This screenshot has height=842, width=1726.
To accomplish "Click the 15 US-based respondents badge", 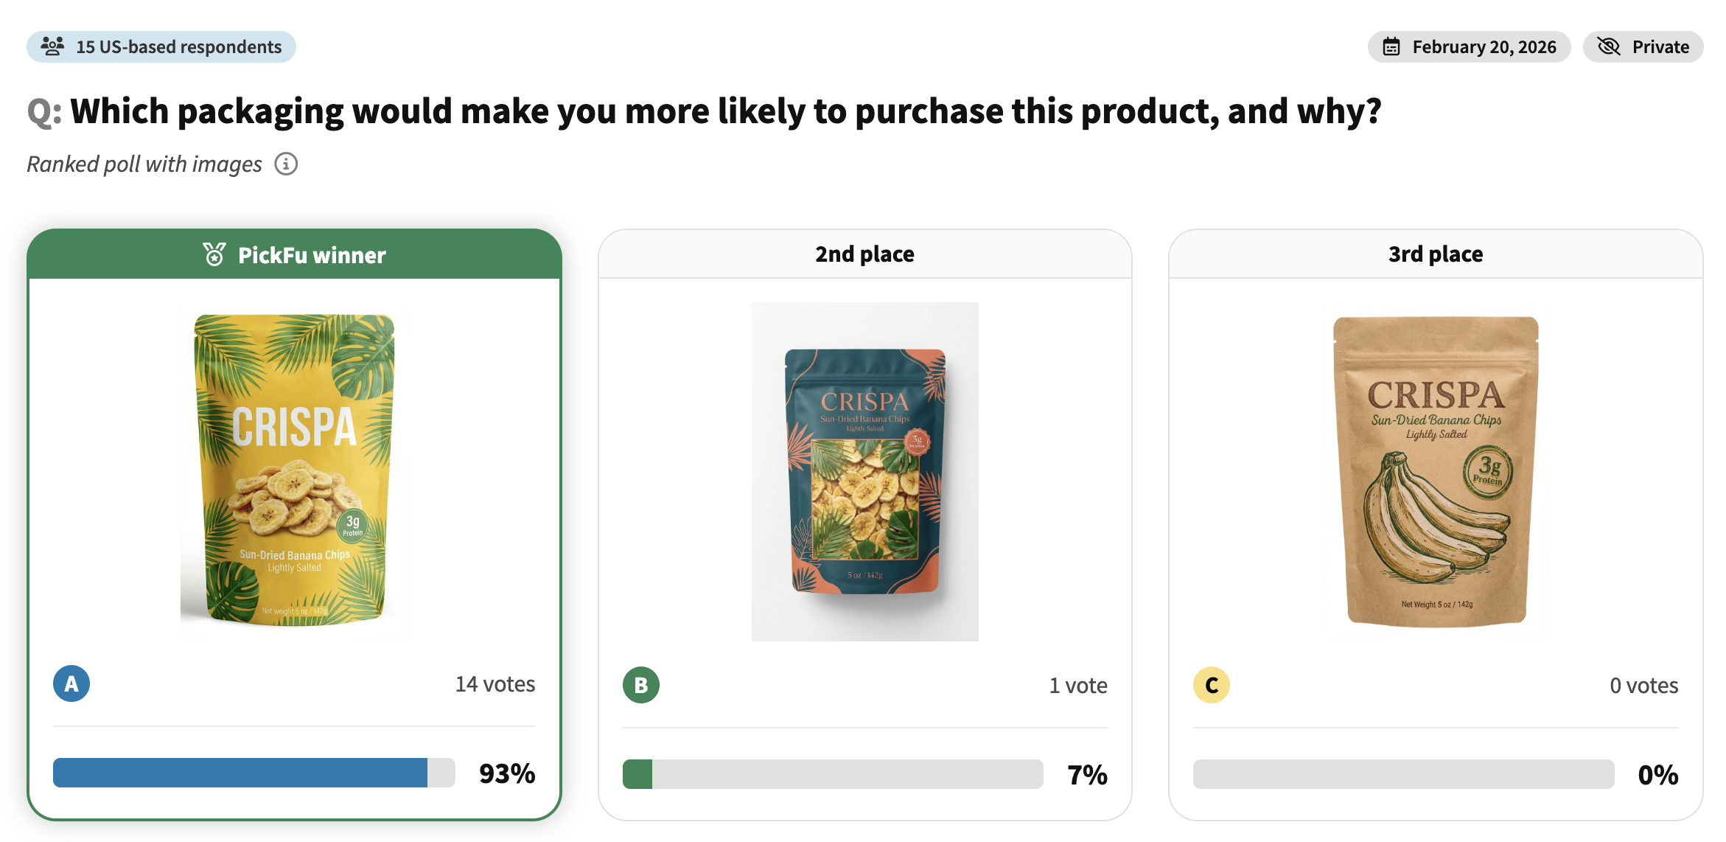I will [161, 47].
